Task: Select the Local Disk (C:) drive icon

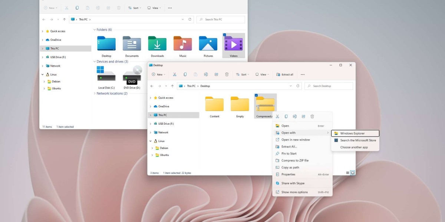Action: [x=106, y=74]
